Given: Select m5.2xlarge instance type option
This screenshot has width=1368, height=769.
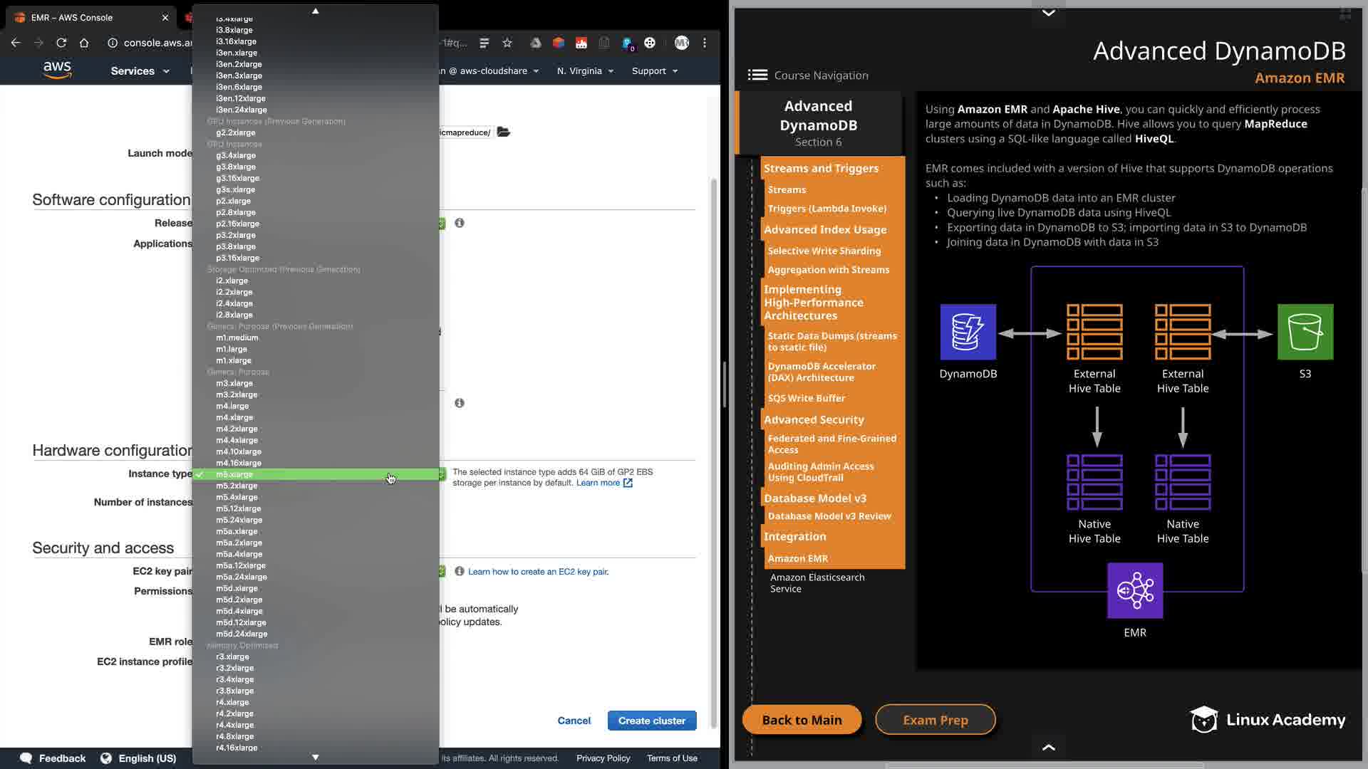Looking at the screenshot, I should click(237, 486).
